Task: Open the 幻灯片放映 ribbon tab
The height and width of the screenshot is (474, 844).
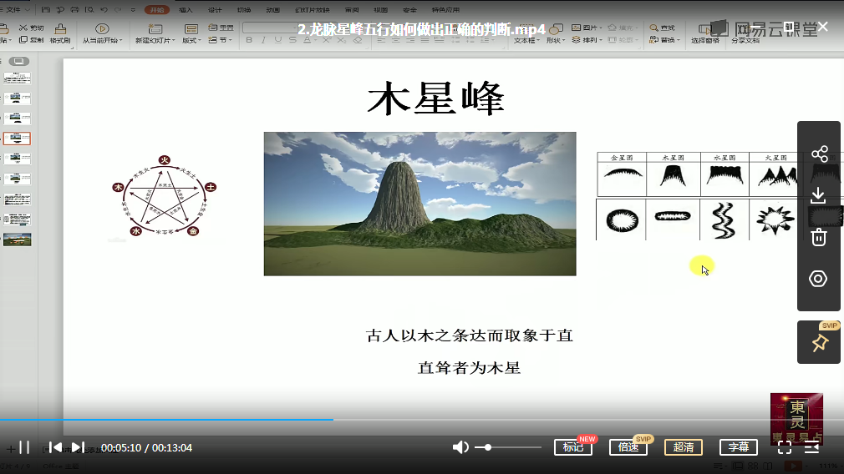Action: (x=313, y=10)
